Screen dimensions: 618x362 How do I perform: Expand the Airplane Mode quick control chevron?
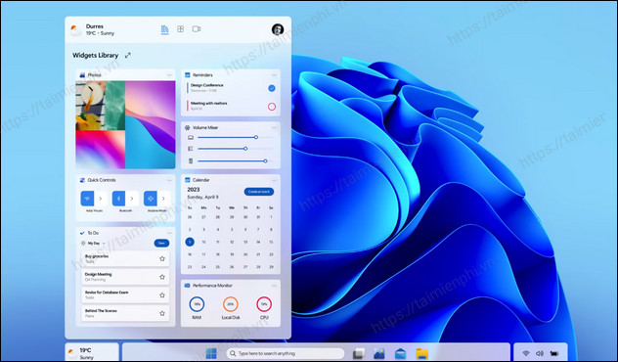pyautogui.click(x=163, y=199)
